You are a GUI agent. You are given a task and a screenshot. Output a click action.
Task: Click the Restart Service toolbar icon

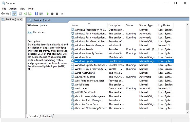62,14
